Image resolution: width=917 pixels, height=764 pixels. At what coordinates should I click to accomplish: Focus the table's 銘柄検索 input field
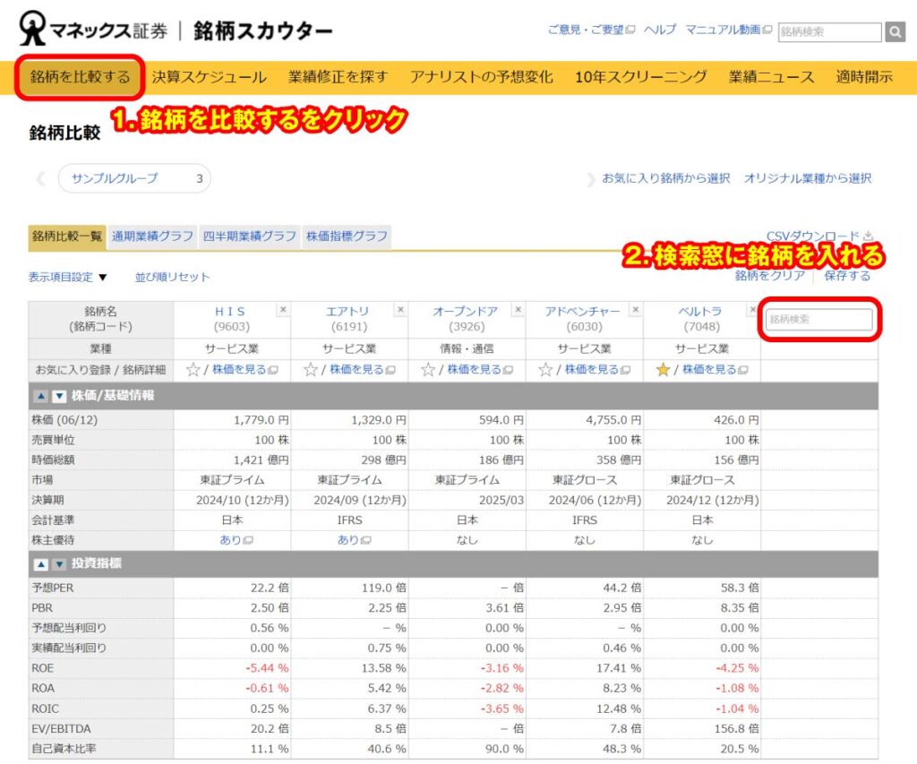tap(818, 320)
